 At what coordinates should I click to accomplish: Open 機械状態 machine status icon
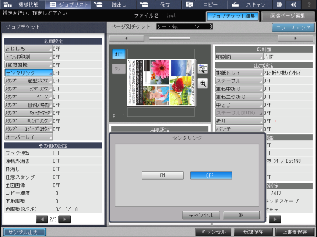tap(7, 4)
